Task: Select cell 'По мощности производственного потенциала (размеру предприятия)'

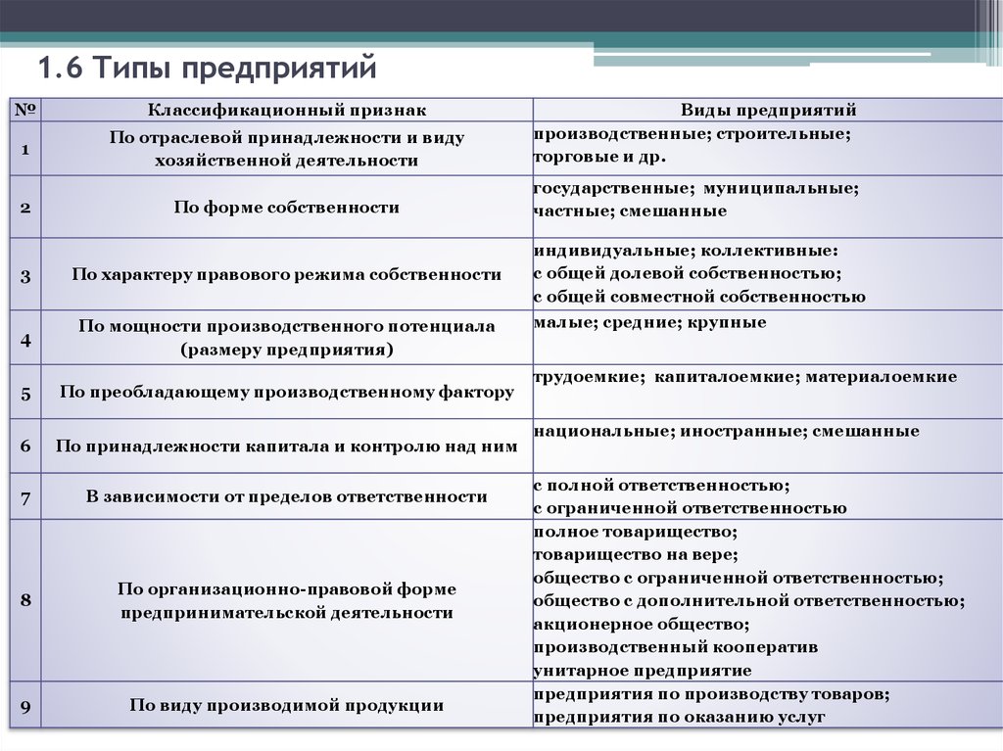Action: click(x=287, y=339)
